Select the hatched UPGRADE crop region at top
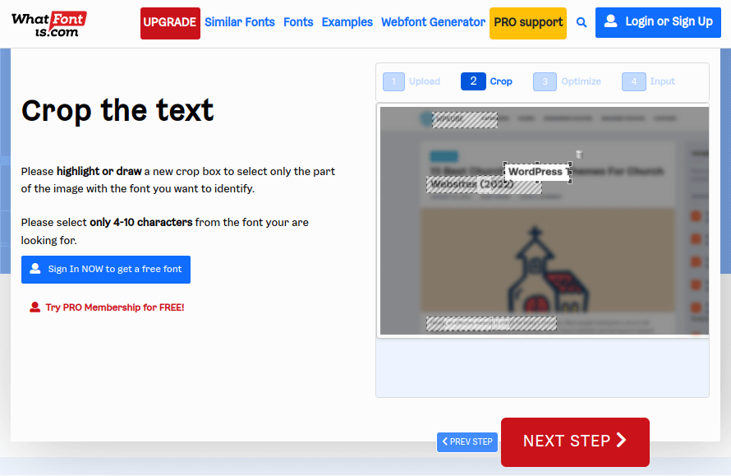Screen dimensions: 731x476 point(465,120)
